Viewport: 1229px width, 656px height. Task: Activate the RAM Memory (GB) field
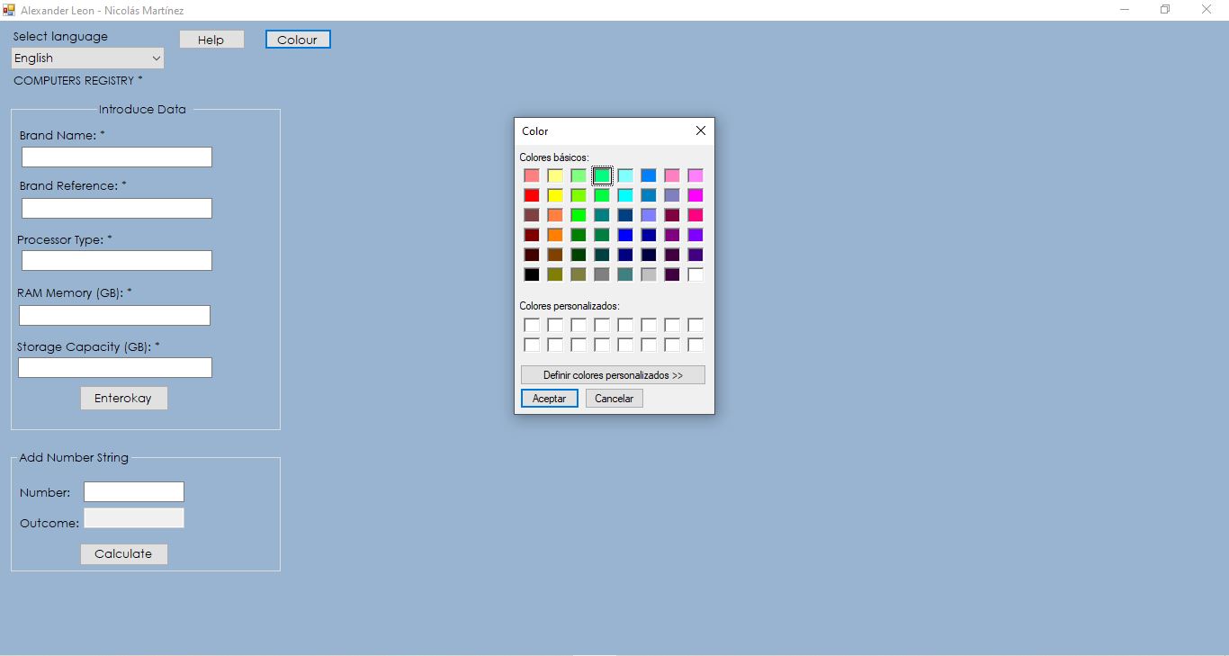point(114,315)
